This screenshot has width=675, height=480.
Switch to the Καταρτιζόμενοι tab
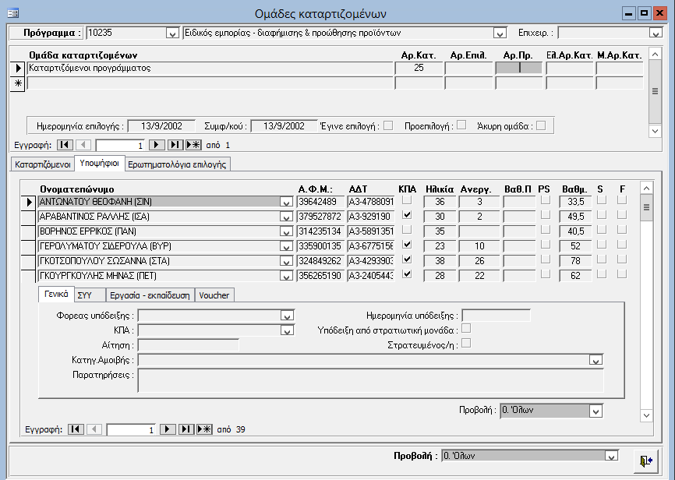point(43,164)
